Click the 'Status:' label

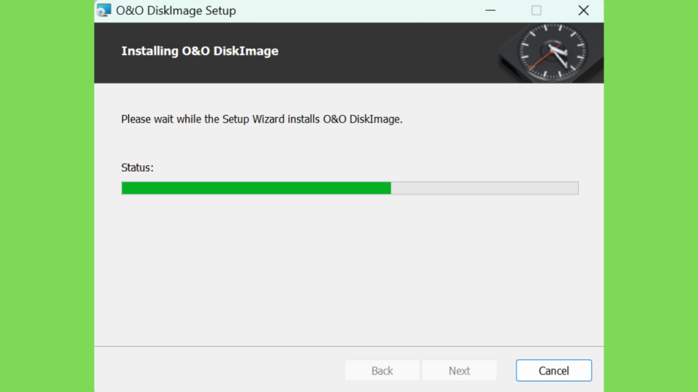[137, 167]
